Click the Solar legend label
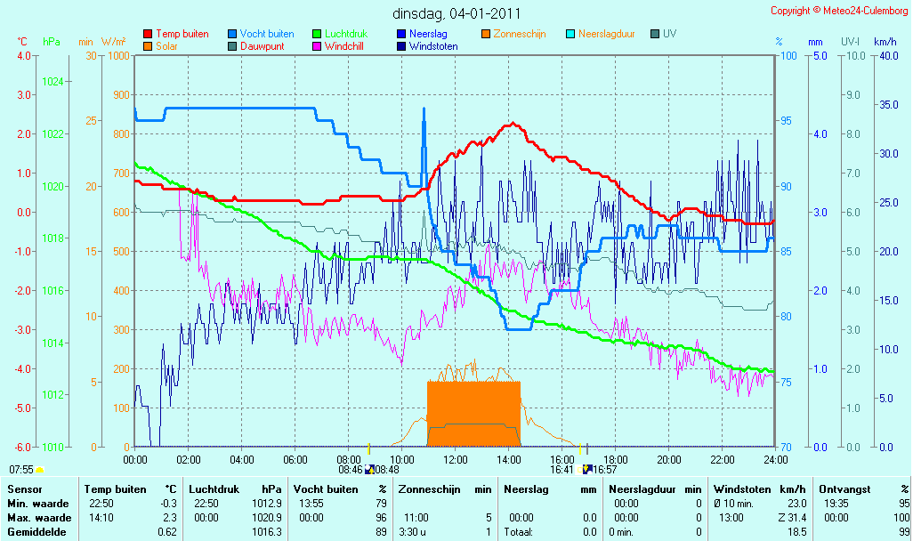 click(x=166, y=46)
